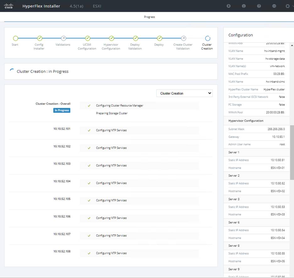294x278 pixels.
Task: Click the static IP value 10.10.50.52
Action: coord(278,183)
